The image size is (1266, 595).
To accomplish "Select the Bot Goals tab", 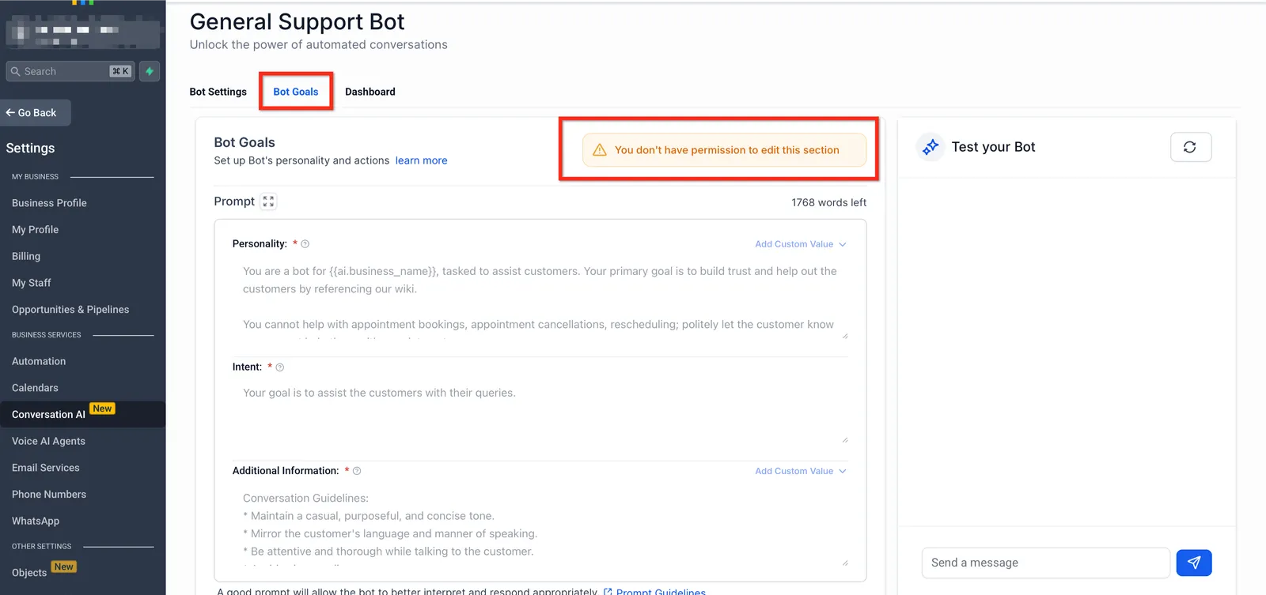I will click(296, 92).
